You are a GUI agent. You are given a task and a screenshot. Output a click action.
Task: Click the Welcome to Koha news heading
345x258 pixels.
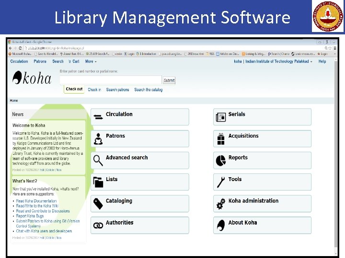click(x=29, y=126)
